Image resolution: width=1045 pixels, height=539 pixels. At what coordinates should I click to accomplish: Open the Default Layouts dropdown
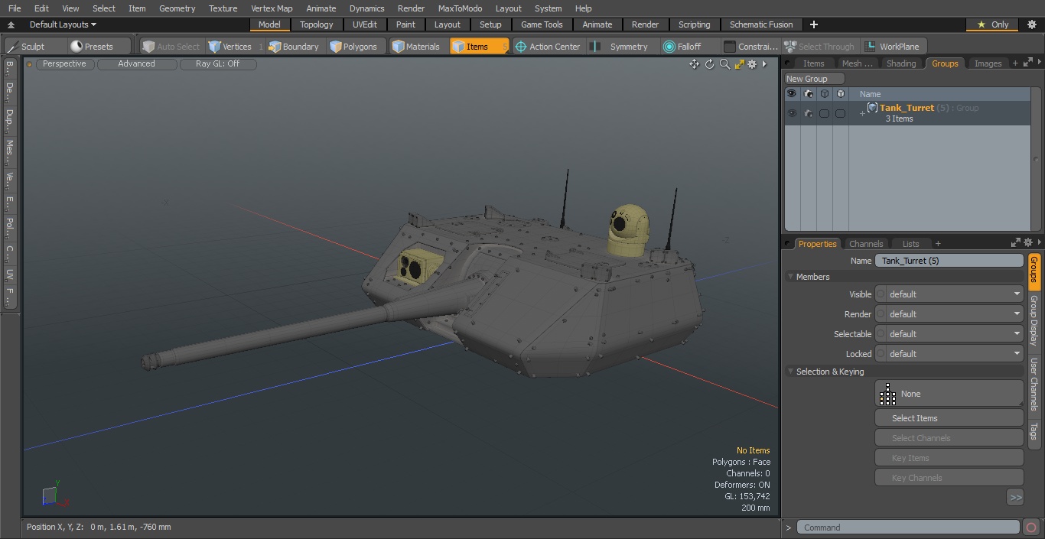pyautogui.click(x=63, y=24)
